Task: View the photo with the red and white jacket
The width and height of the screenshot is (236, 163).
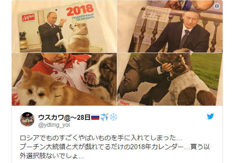Action: (64, 79)
